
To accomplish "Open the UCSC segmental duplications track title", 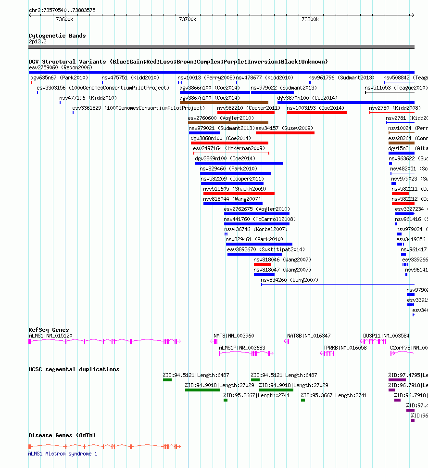I will tap(74, 369).
